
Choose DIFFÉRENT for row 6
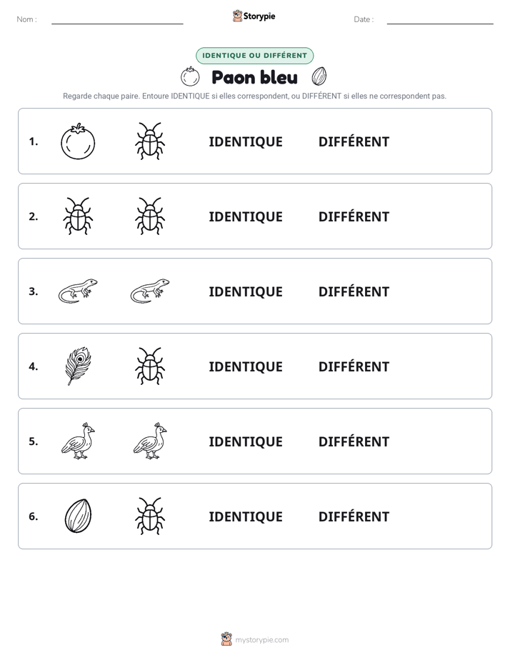pyautogui.click(x=354, y=516)
